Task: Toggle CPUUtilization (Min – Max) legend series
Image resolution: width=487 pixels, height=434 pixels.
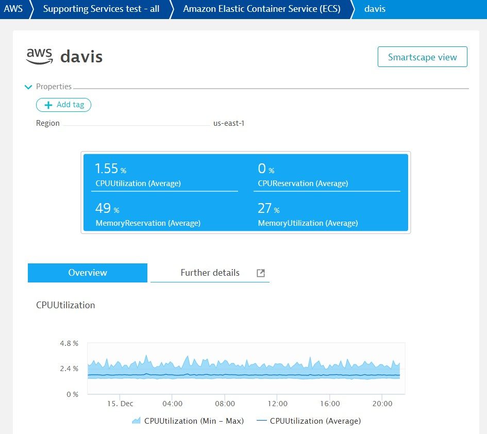Action: [188, 421]
